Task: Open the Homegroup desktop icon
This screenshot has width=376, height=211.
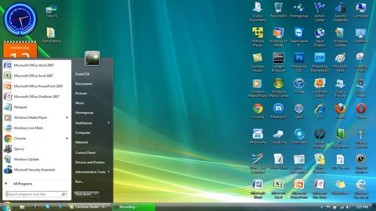Action: pos(299,10)
